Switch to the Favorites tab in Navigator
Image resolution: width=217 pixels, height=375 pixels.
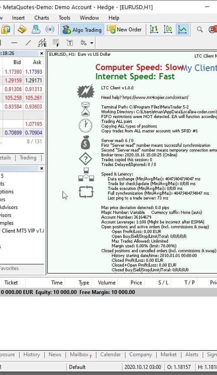[x=9, y=268]
